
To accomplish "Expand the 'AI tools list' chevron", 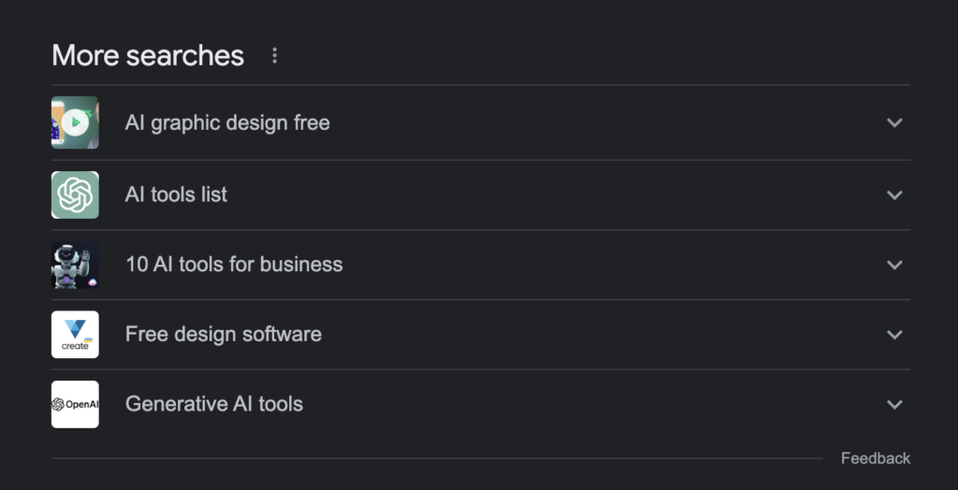I will pos(894,195).
